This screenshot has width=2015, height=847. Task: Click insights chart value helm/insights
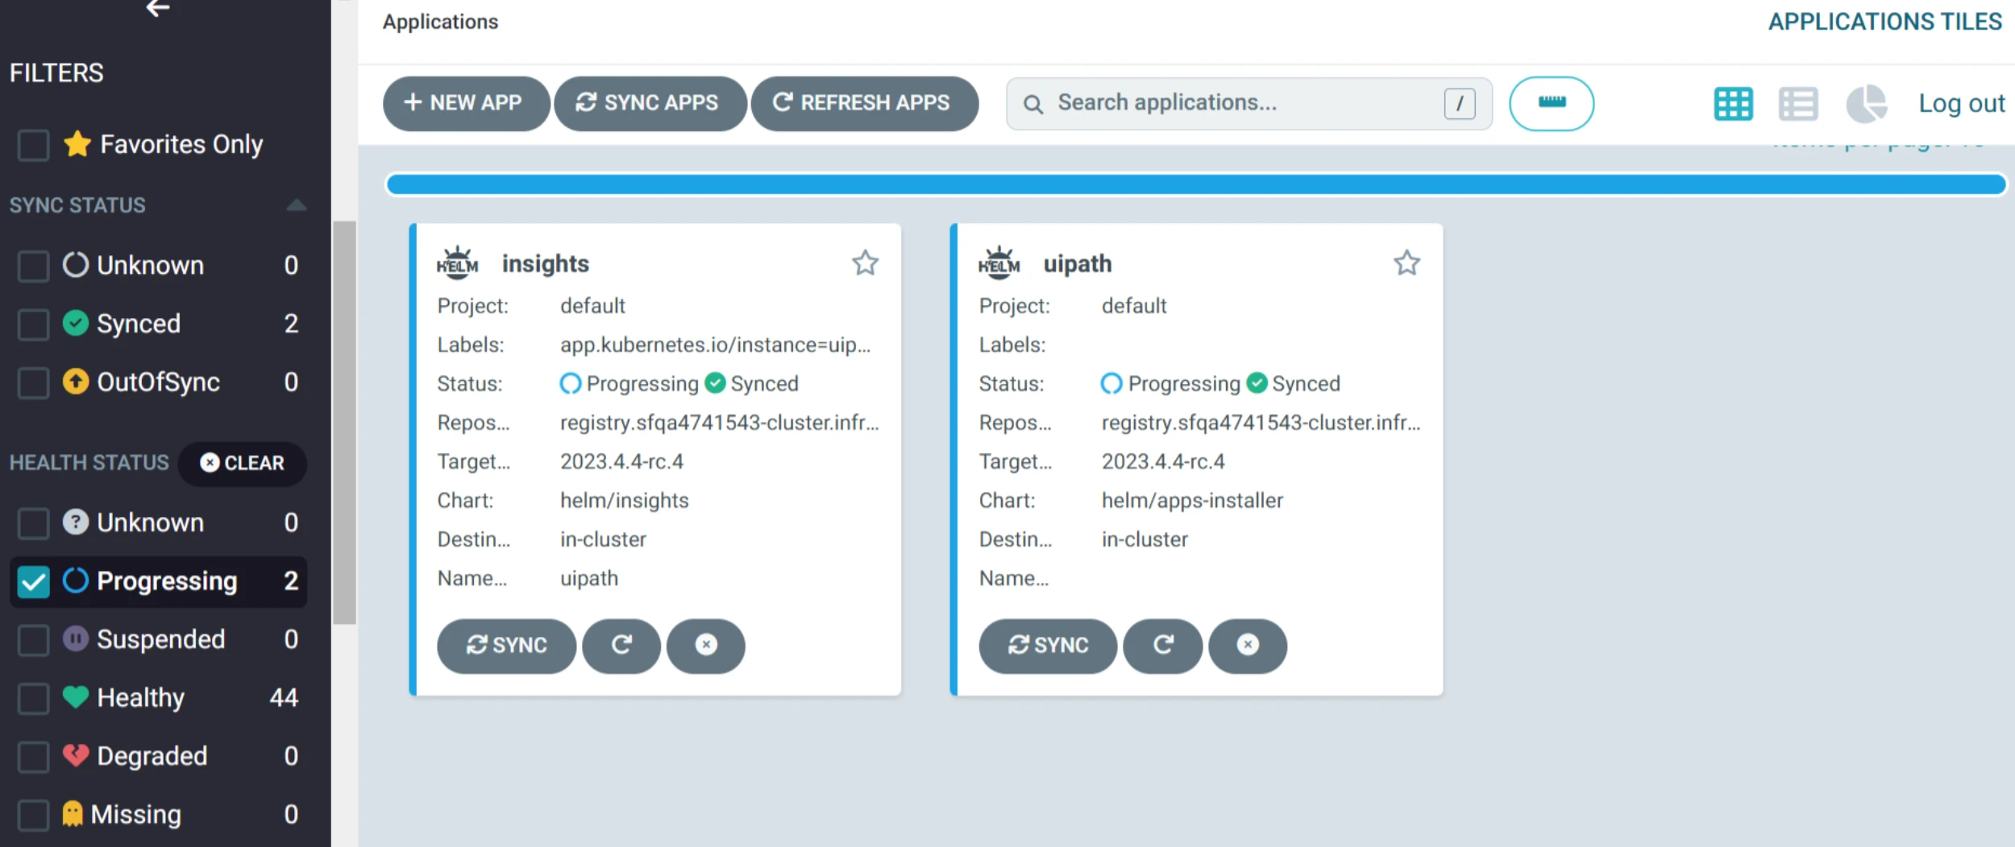point(624,500)
